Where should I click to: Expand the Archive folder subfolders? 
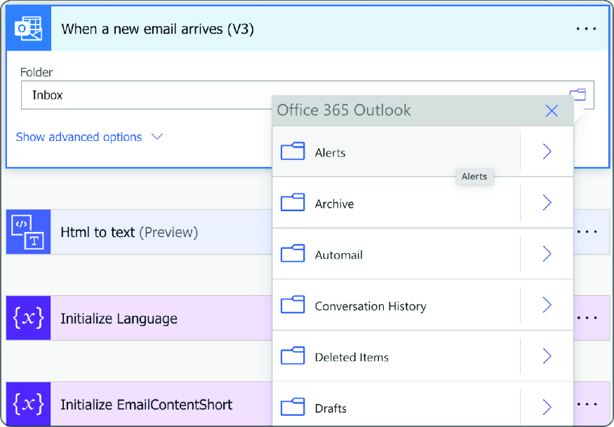547,203
